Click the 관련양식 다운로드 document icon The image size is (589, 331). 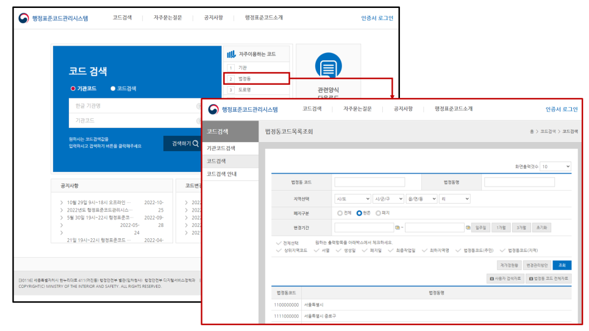(328, 66)
